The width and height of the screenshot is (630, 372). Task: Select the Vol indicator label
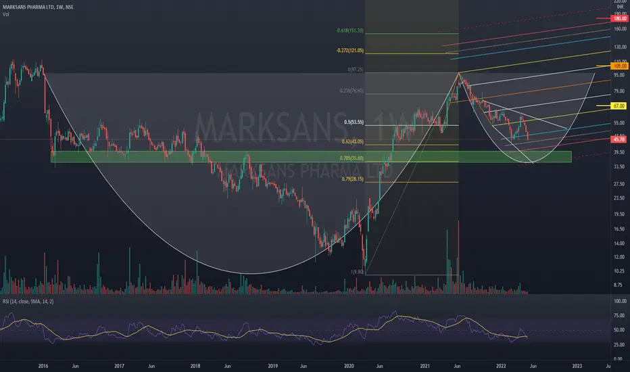5,14
